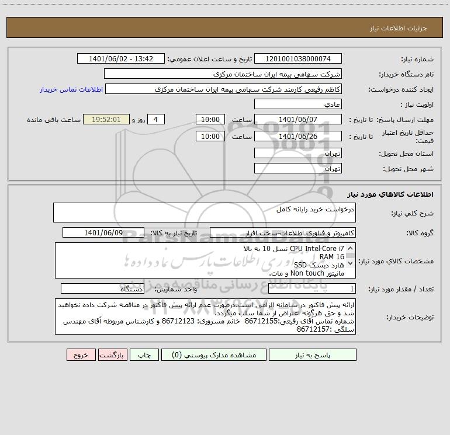Click the remaining time counter 19:52:01

[x=106, y=119]
